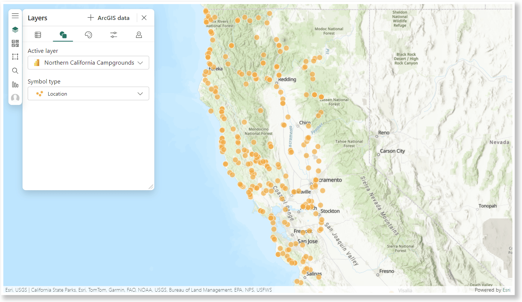Click the Location symbol dots icon
This screenshot has width=522, height=302.
40,94
